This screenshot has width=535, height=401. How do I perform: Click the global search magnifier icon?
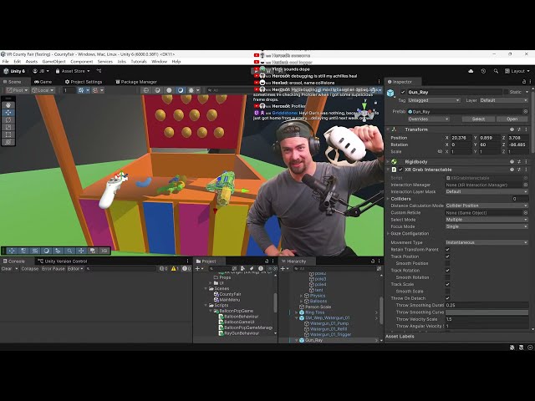(496, 71)
